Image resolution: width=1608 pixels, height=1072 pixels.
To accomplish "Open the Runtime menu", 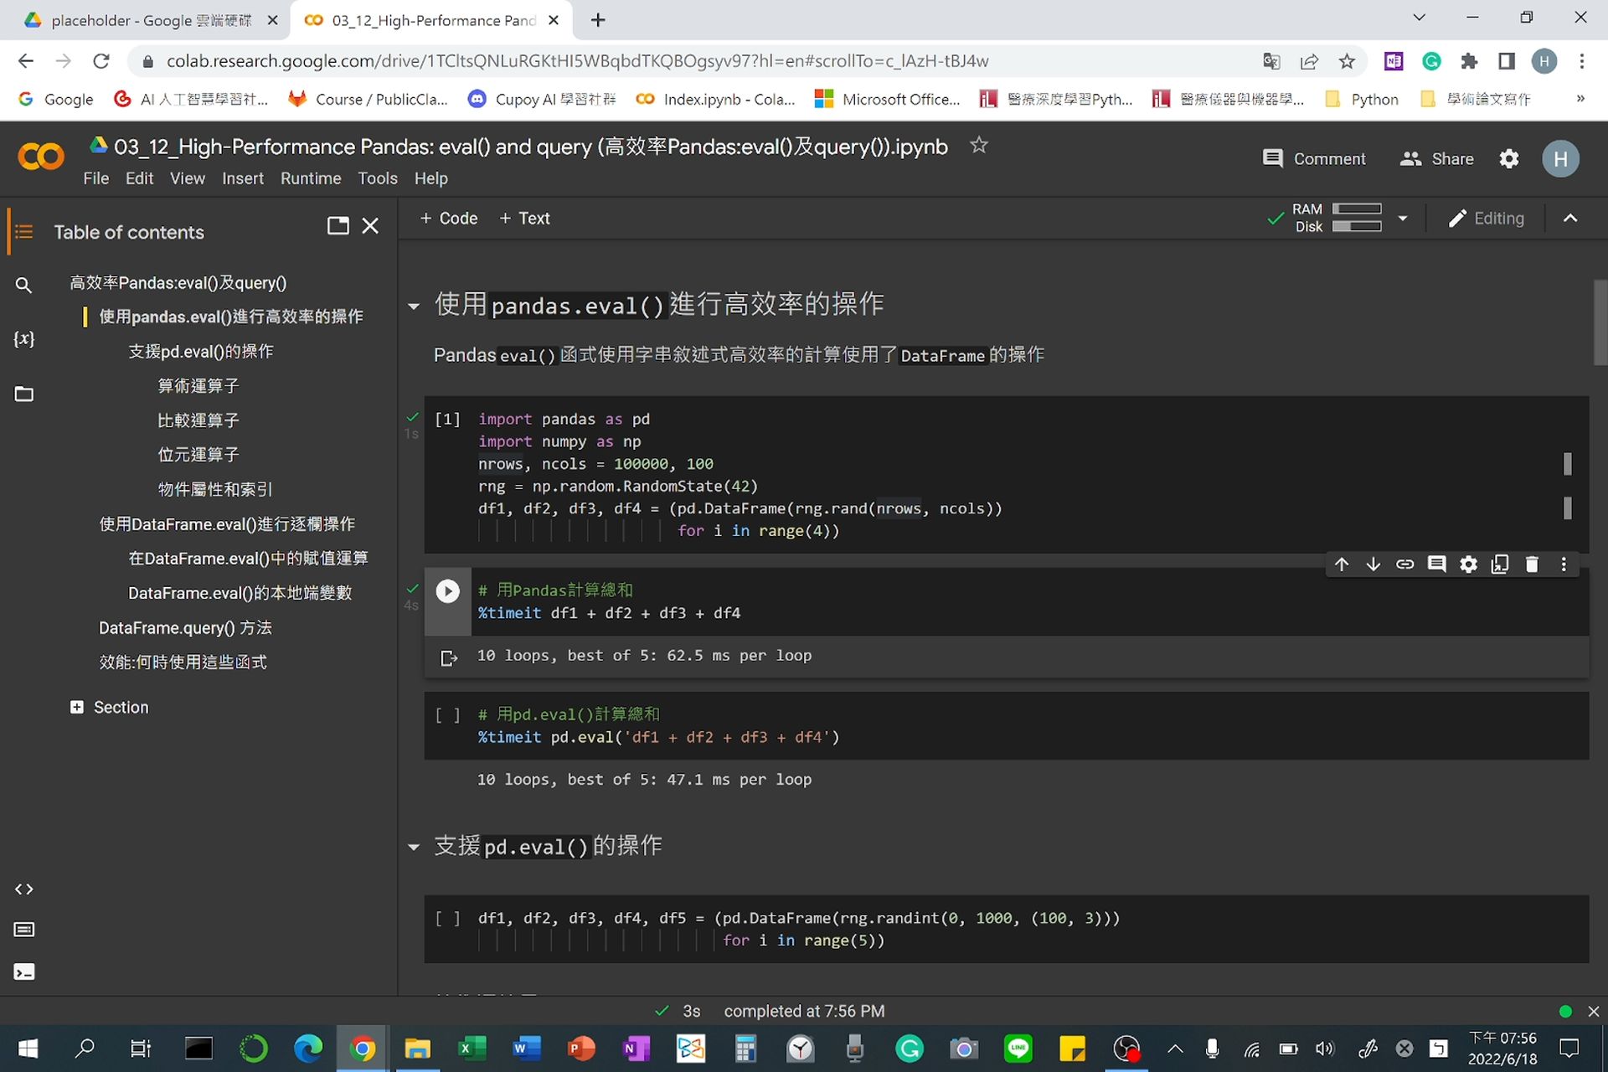I will coord(311,178).
